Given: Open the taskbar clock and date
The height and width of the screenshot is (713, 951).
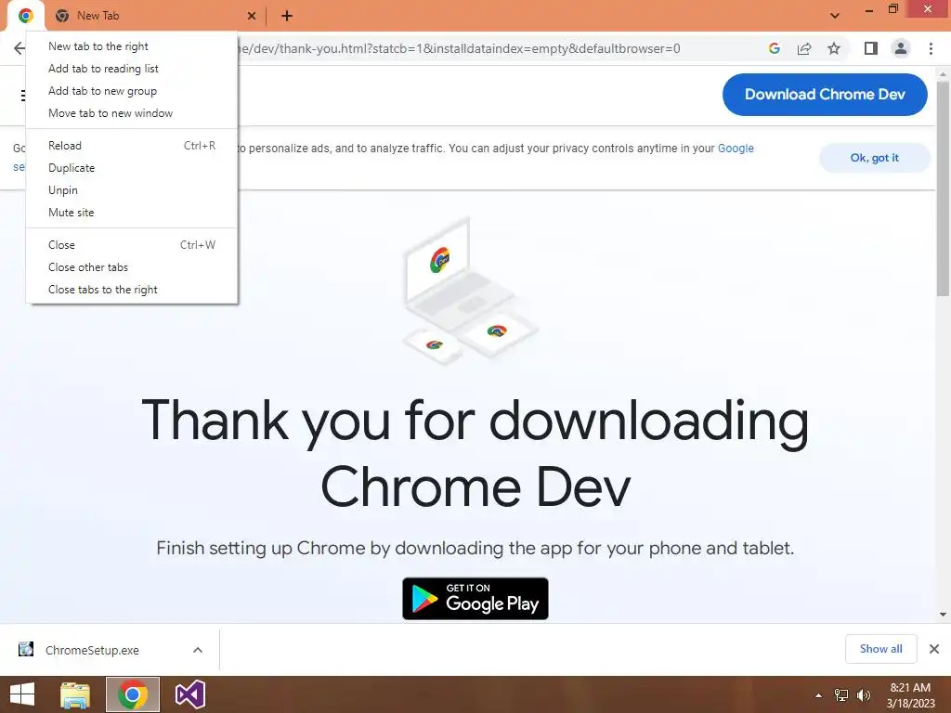Looking at the screenshot, I should coord(910,695).
